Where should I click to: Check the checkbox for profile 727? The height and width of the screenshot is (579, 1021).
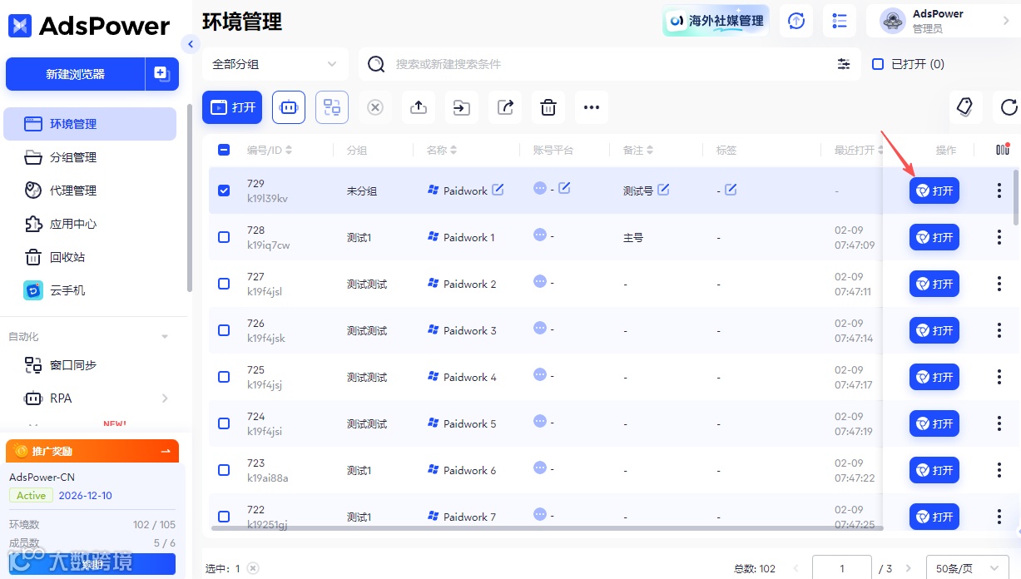pos(224,284)
